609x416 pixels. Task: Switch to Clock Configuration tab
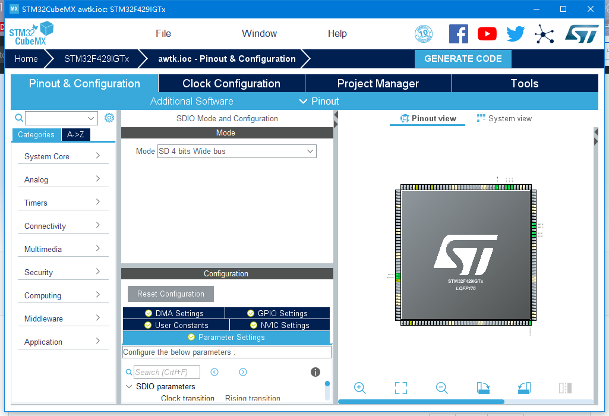232,84
